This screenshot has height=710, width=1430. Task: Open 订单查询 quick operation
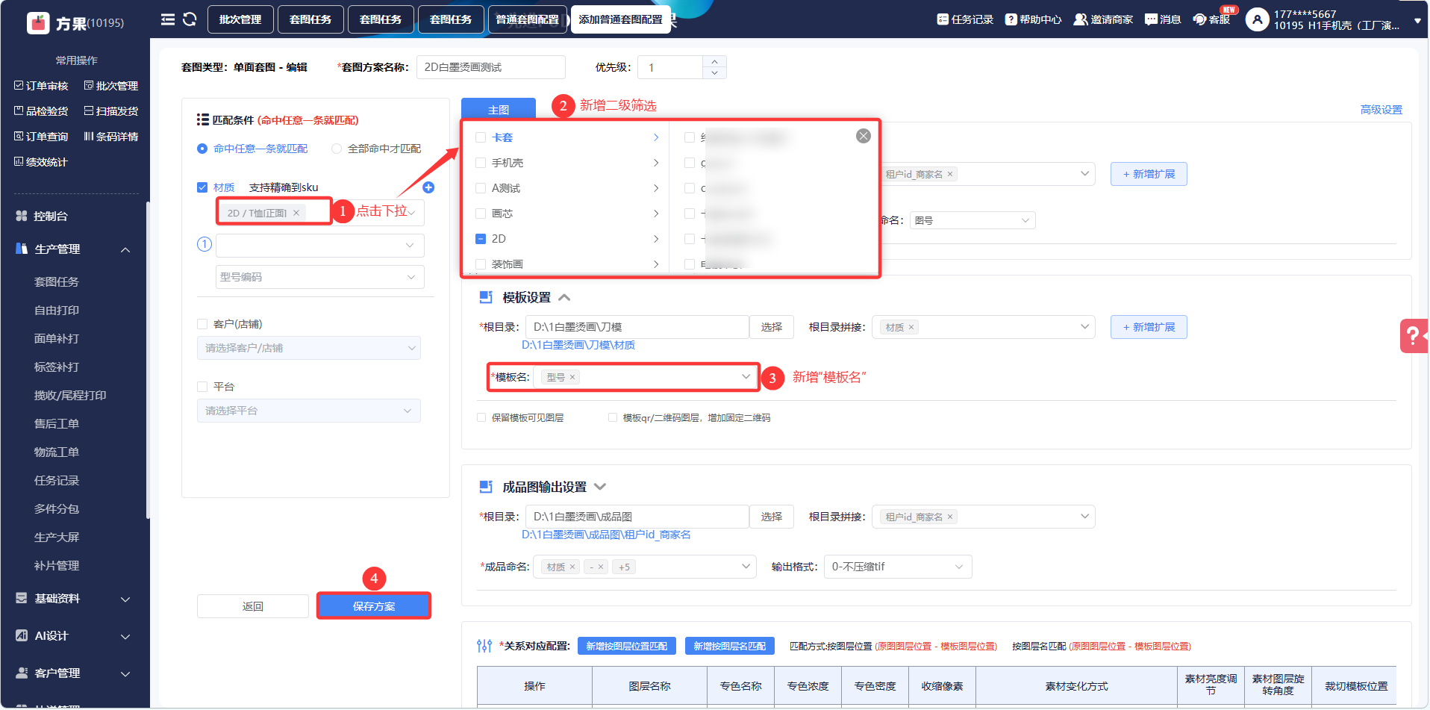coord(41,137)
